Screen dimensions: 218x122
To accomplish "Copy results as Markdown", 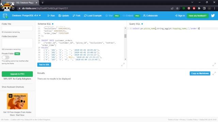I will (200, 73).
